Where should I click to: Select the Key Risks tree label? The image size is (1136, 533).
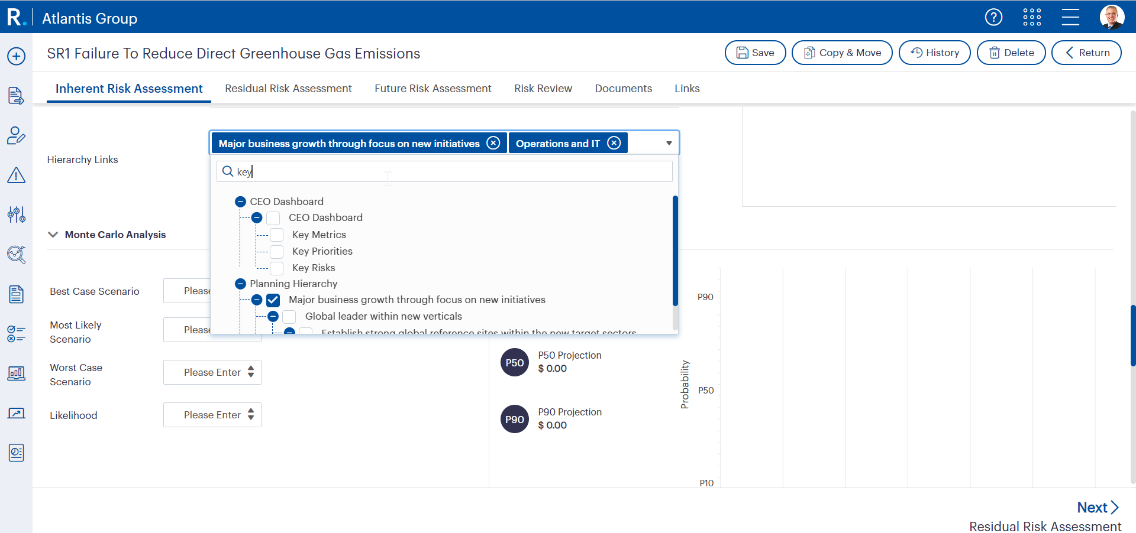314,268
